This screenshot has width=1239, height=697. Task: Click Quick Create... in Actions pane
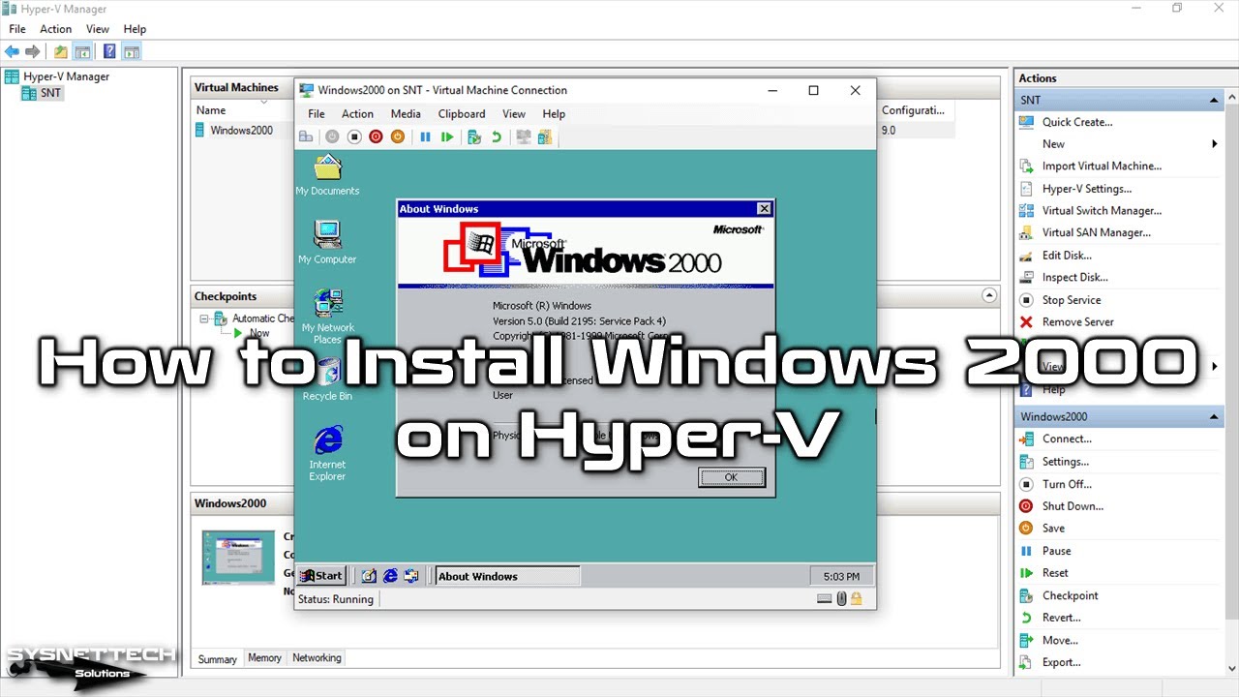(x=1077, y=122)
